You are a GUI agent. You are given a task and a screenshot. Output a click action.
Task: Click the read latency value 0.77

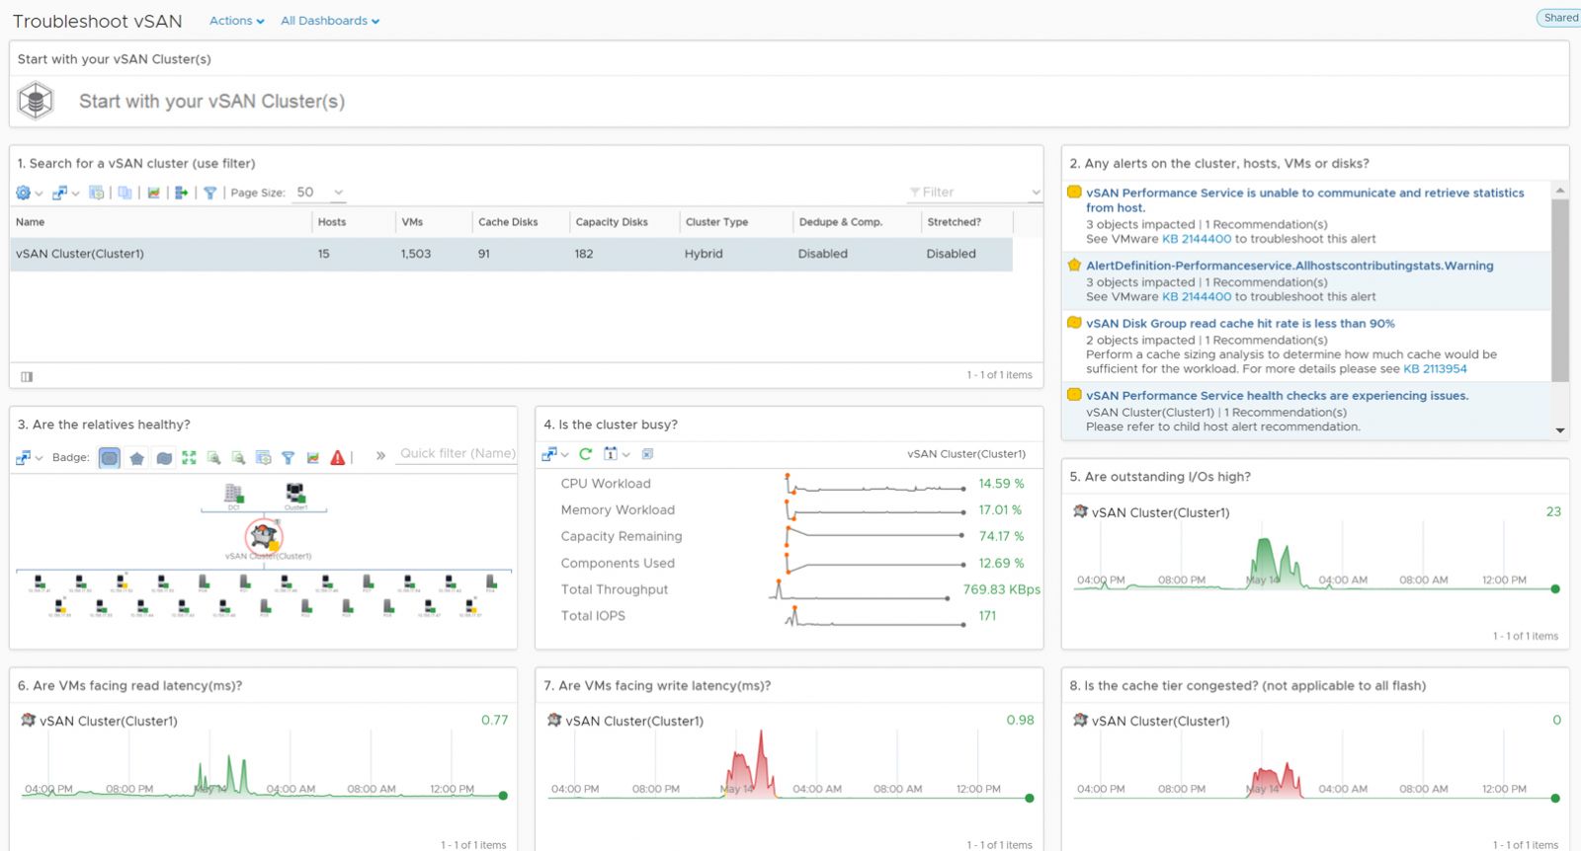(494, 721)
